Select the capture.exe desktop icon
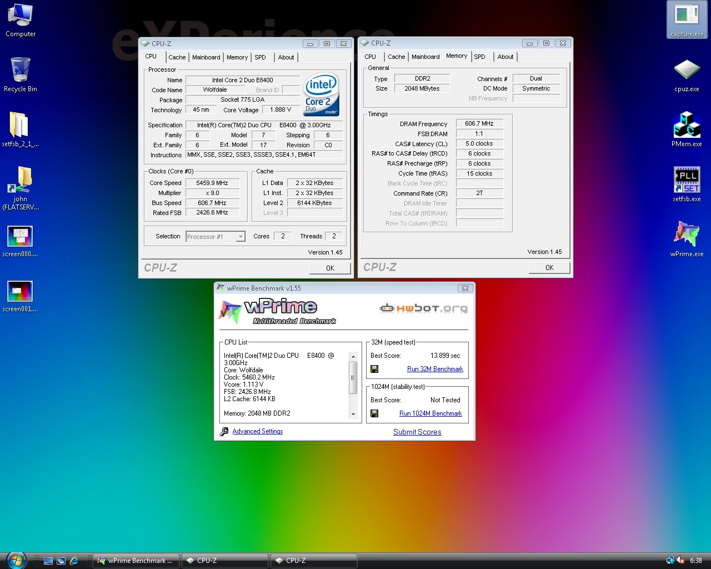Image resolution: width=711 pixels, height=569 pixels. (687, 19)
